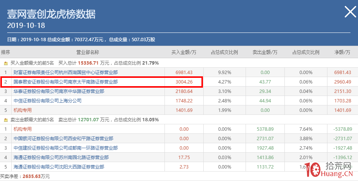Close the 壹网壹创龙虎榜数据 dialog
The image size is (358, 181).
click(350, 12)
